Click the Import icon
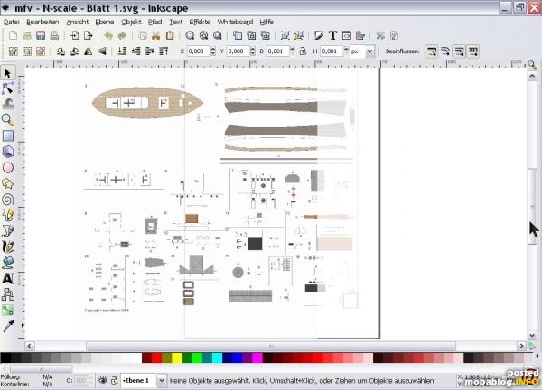This screenshot has width=542, height=390. point(75,35)
